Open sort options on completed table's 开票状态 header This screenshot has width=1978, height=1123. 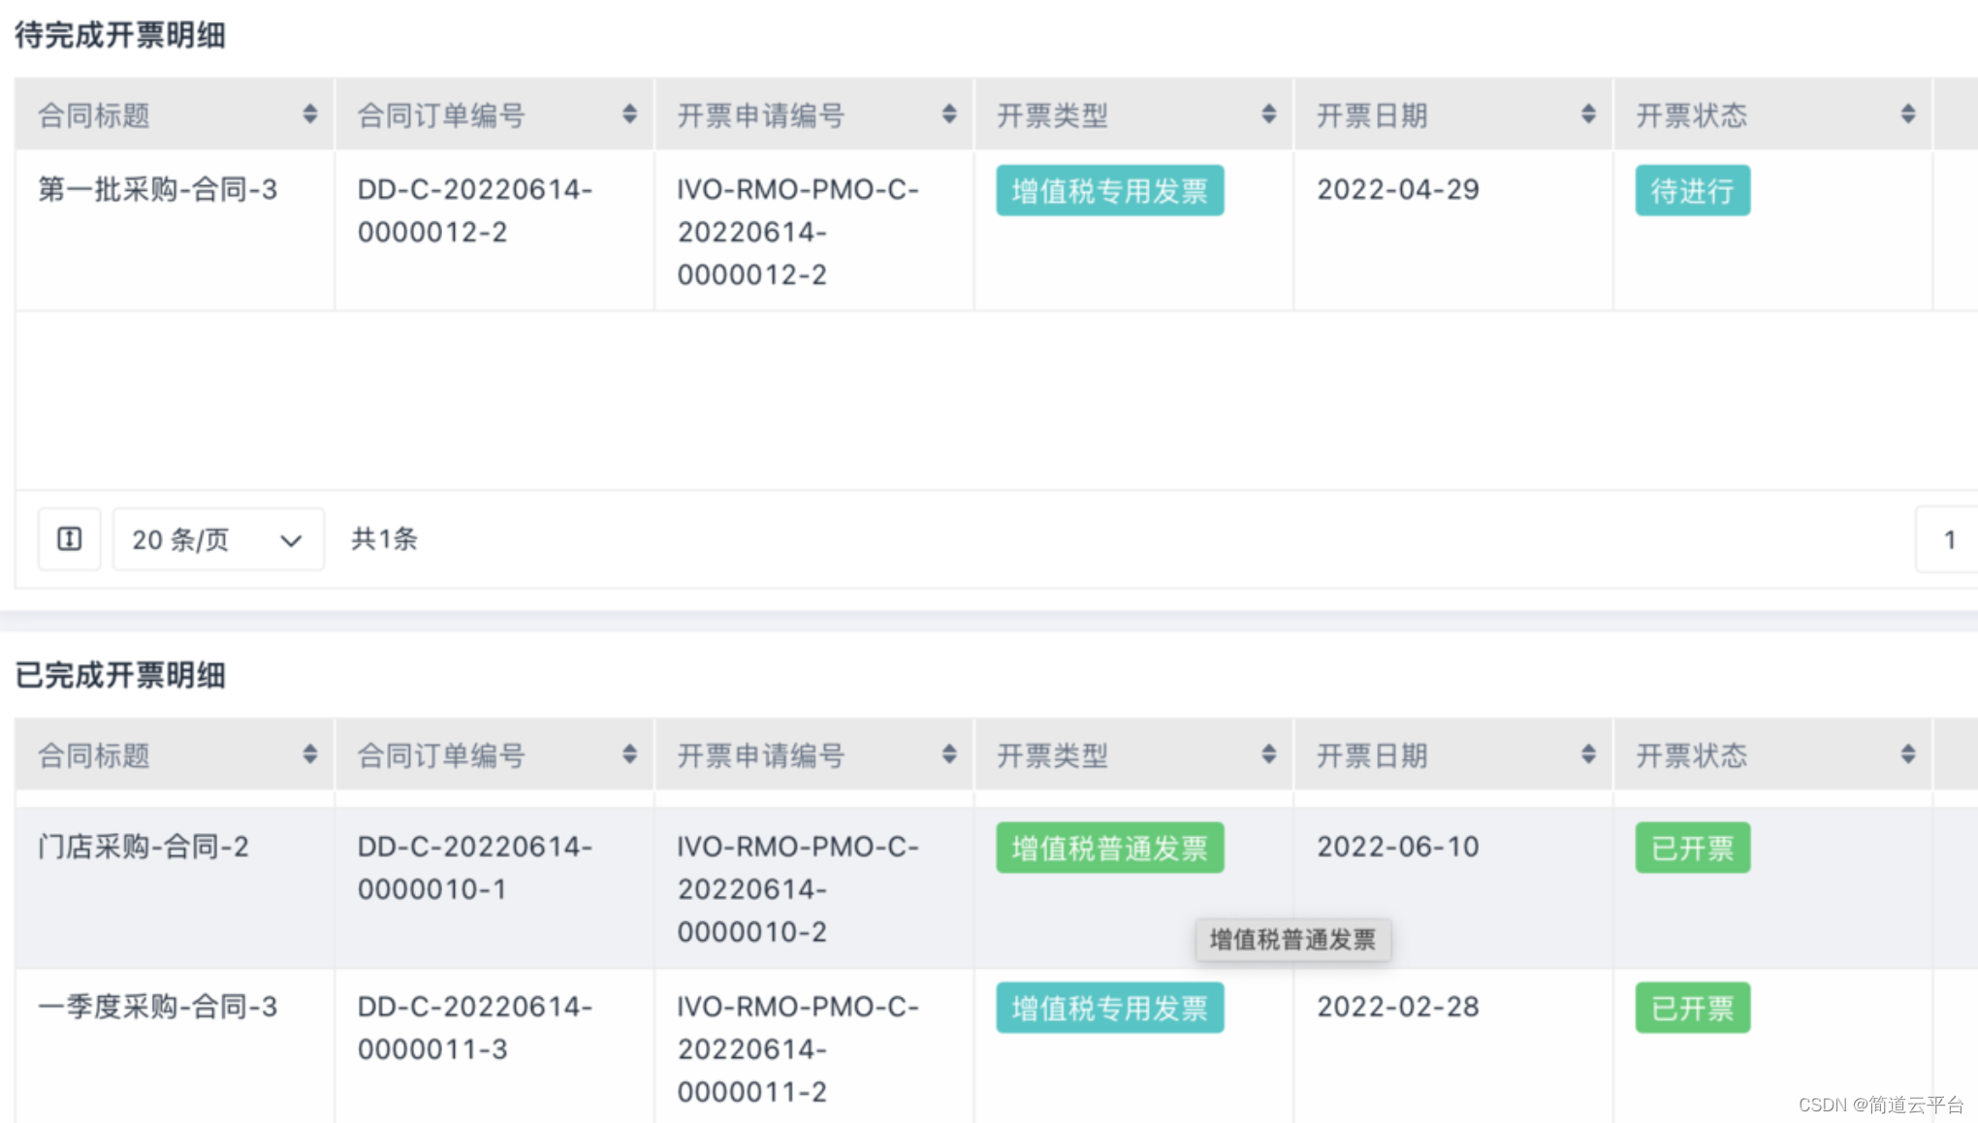[x=1906, y=754]
